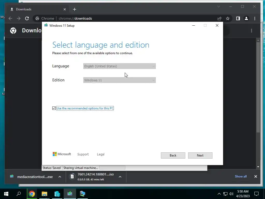265x199 pixels.
Task: Open Windows taskbar search
Action: coord(19,194)
